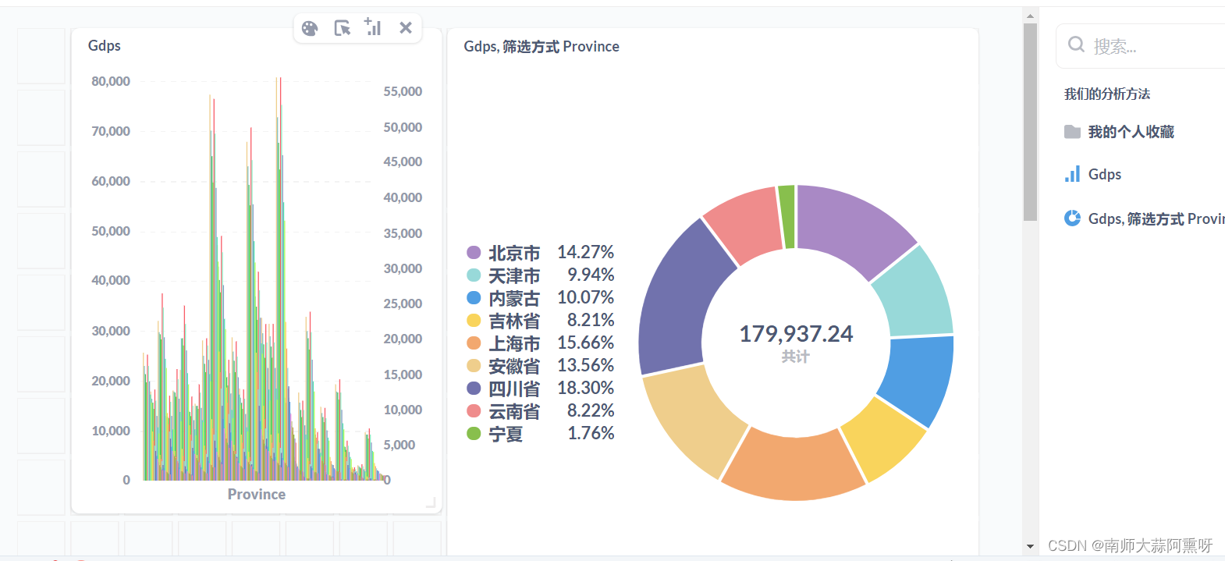Click the 179,937.24 total in donut center
Viewport: 1225px width, 561px height.
796,334
